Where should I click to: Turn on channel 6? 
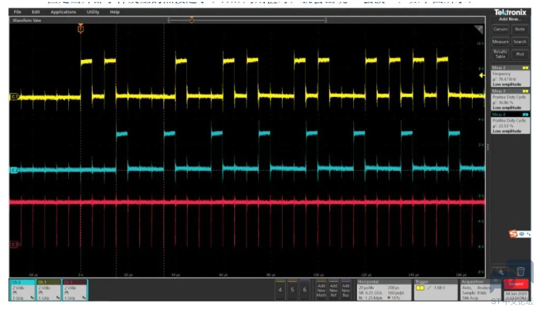click(305, 290)
